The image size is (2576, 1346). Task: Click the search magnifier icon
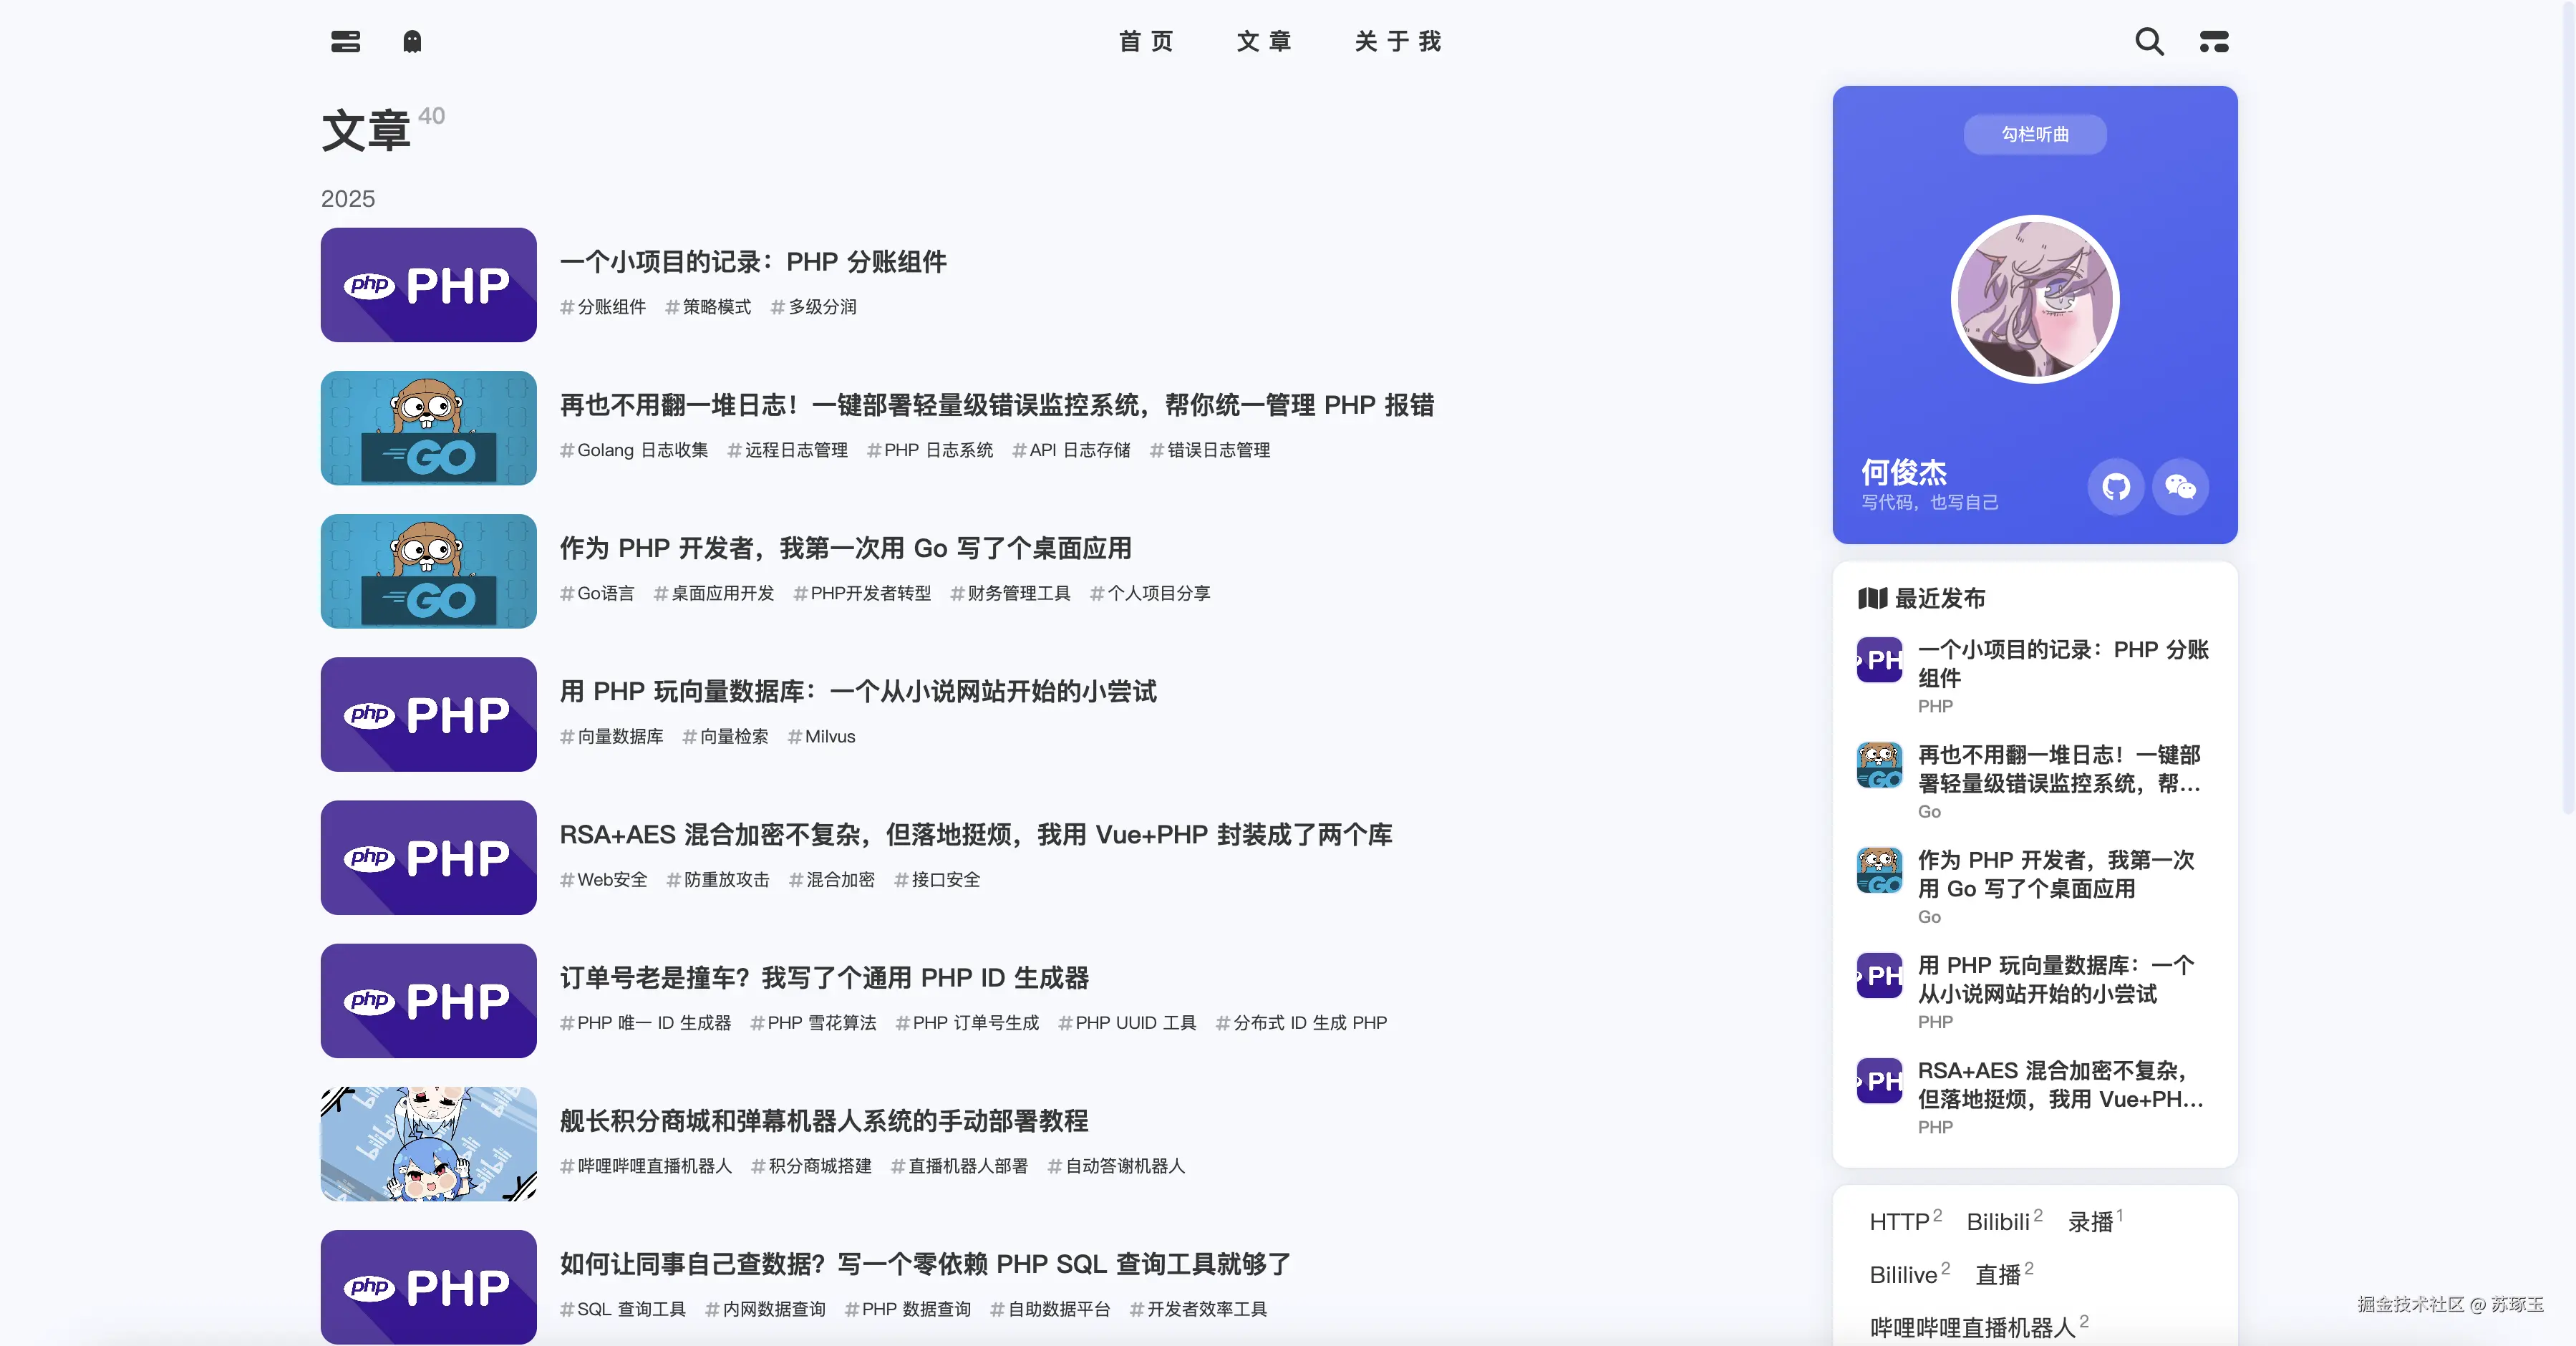2149,42
